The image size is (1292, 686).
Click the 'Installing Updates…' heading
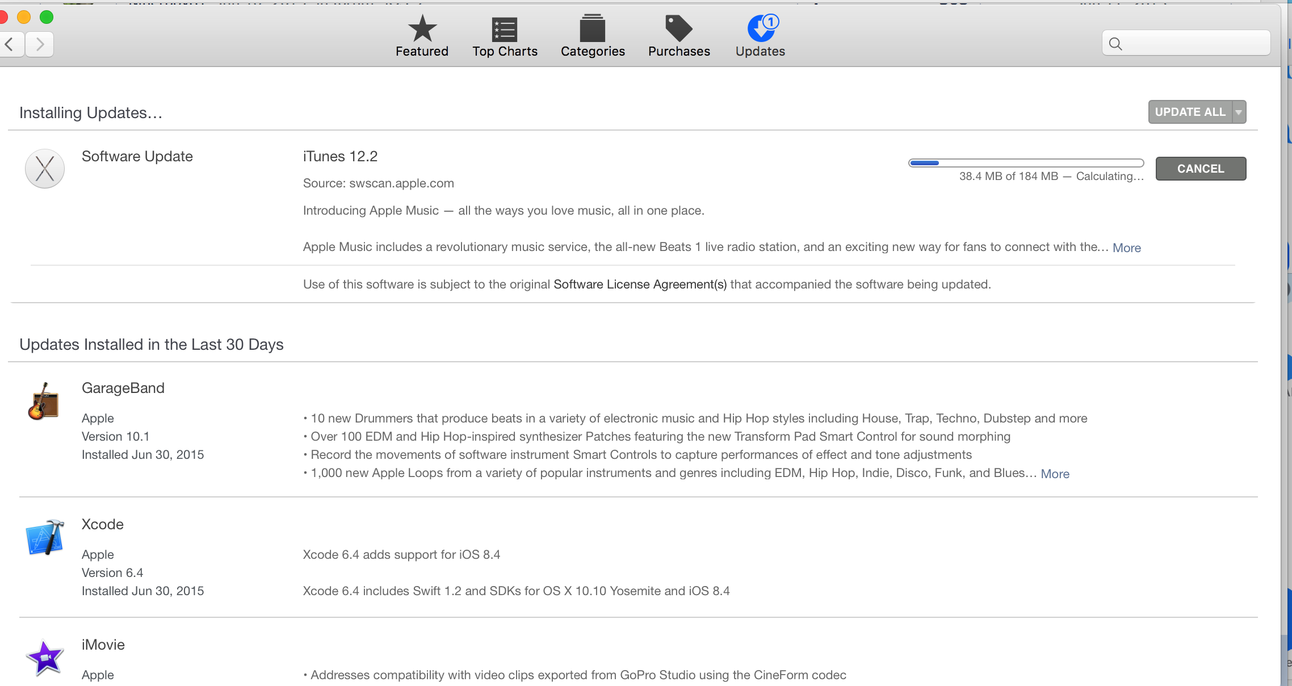(x=91, y=112)
